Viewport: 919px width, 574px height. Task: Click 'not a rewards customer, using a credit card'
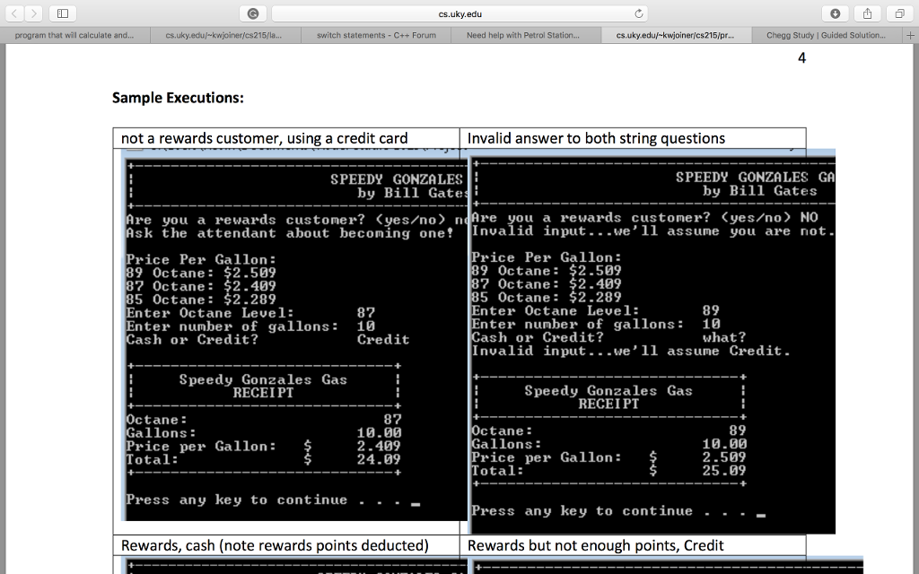265,138
